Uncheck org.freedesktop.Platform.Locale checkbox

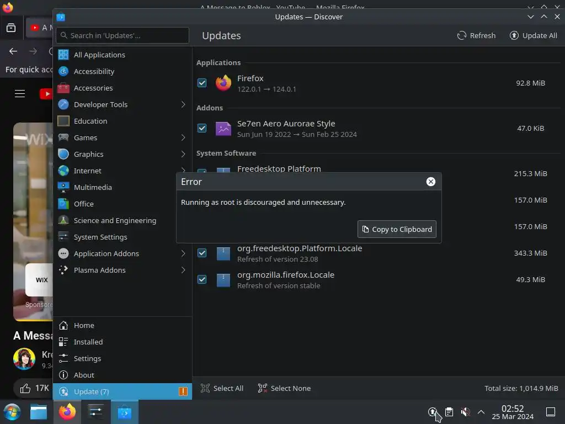coord(202,253)
